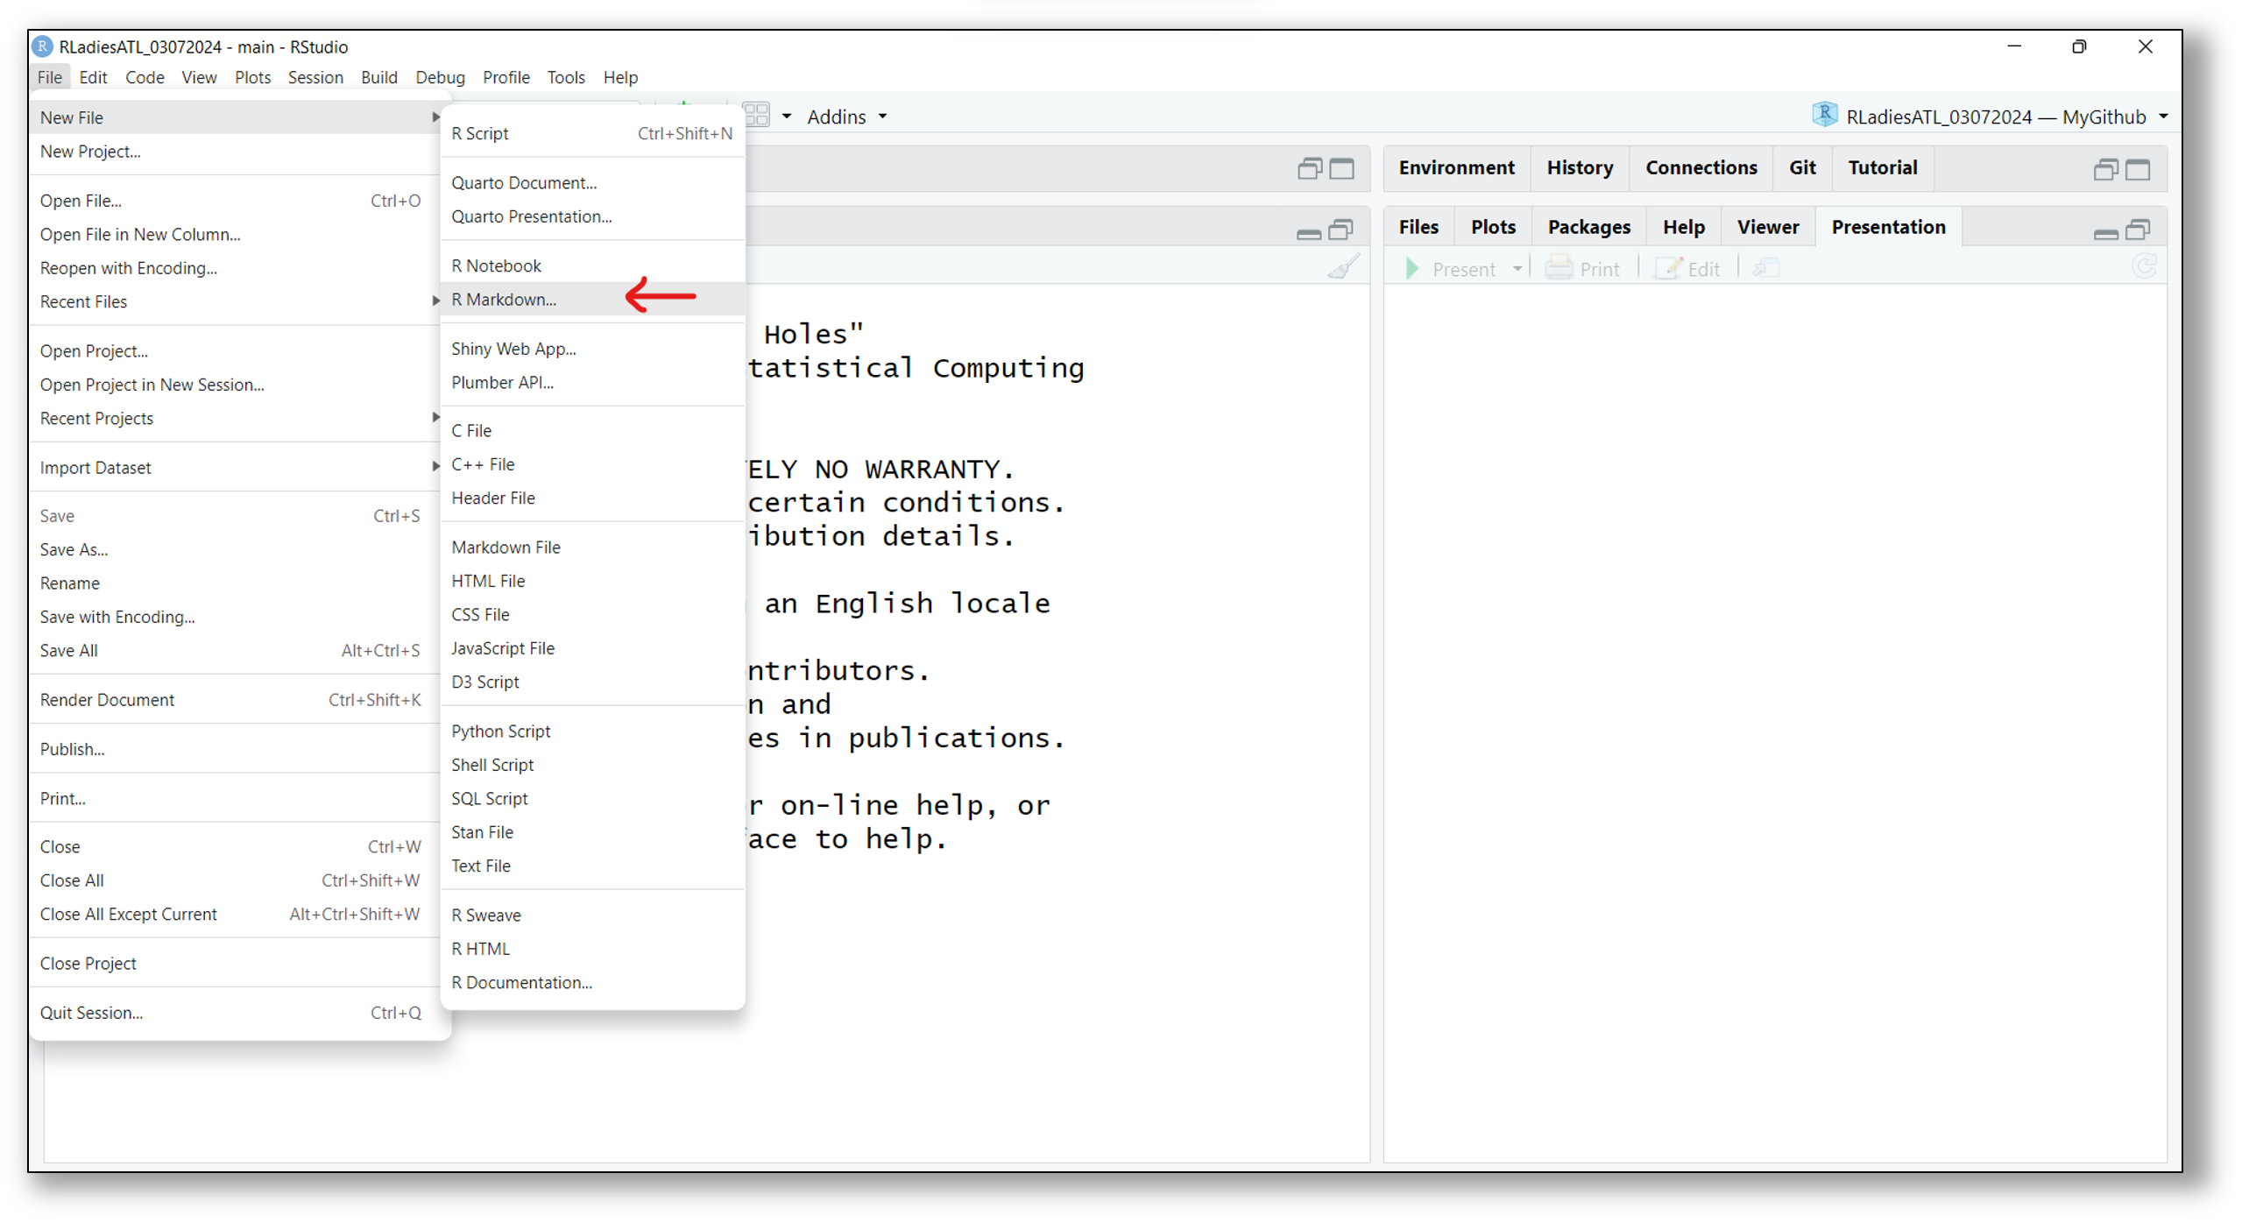Click the view-in-browser popout icon

[1766, 269]
